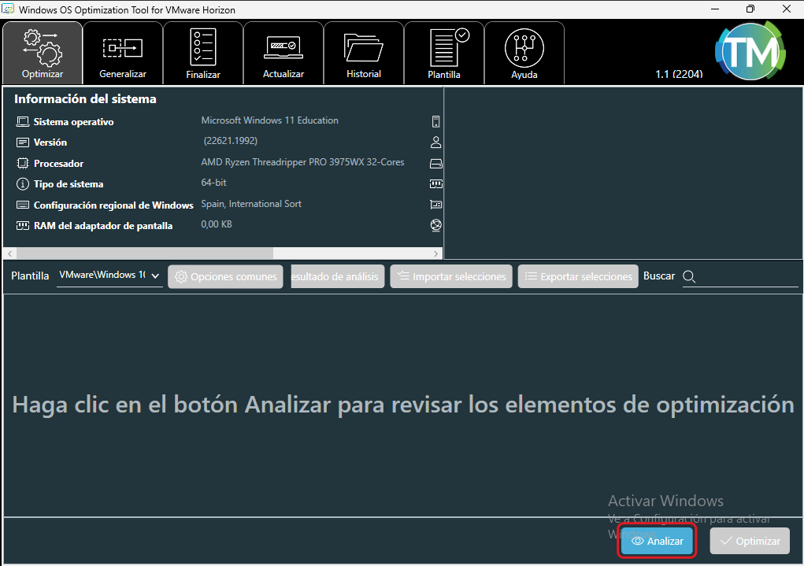
Task: Click Exportar selecciones
Action: 578,276
